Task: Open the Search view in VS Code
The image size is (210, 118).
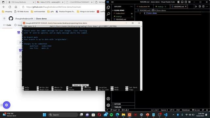Action: tap(108, 14)
